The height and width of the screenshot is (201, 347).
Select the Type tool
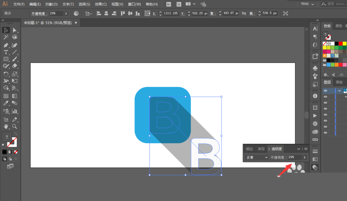[6, 52]
